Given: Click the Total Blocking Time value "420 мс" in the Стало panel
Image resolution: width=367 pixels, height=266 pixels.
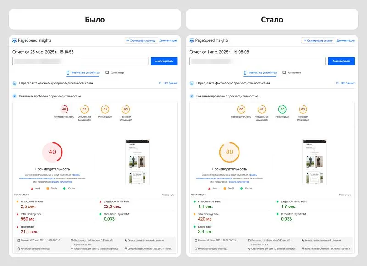Looking at the screenshot, I should pos(205,219).
